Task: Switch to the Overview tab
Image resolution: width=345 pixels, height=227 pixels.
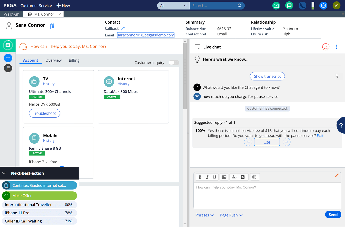Action: [x=54, y=60]
